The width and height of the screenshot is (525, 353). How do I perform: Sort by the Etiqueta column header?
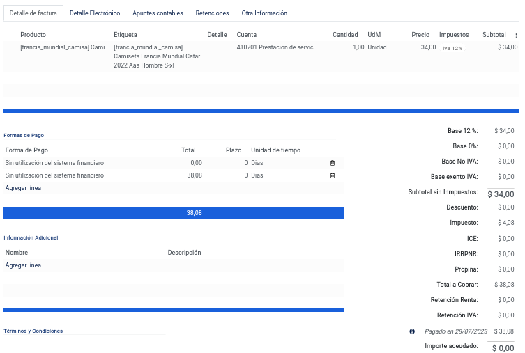coord(125,34)
